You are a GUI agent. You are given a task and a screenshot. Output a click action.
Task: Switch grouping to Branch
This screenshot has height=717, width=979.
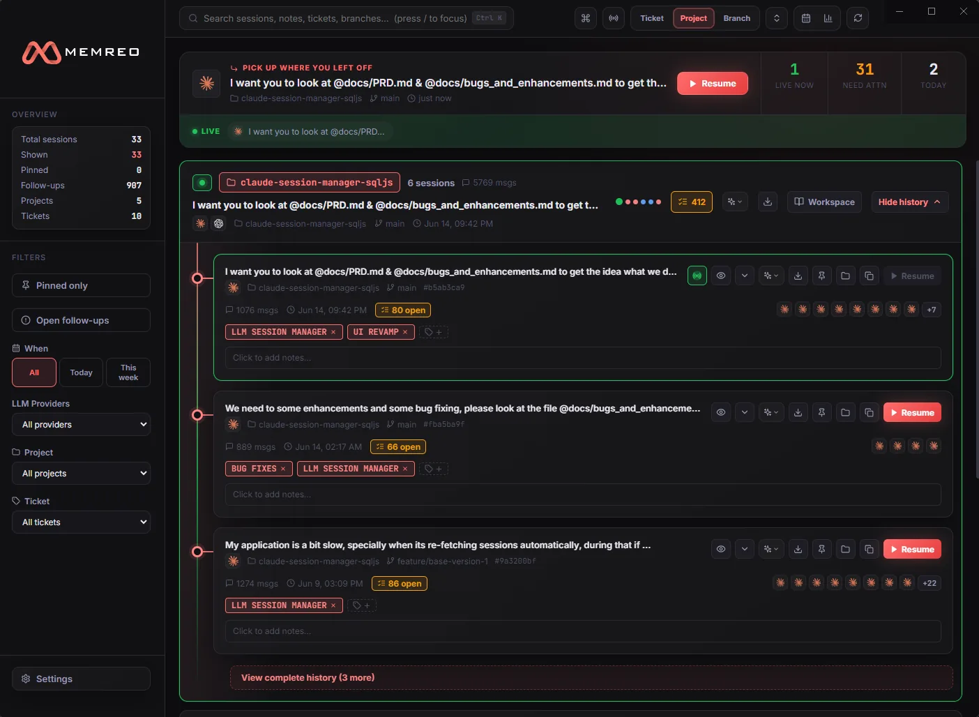pos(737,18)
